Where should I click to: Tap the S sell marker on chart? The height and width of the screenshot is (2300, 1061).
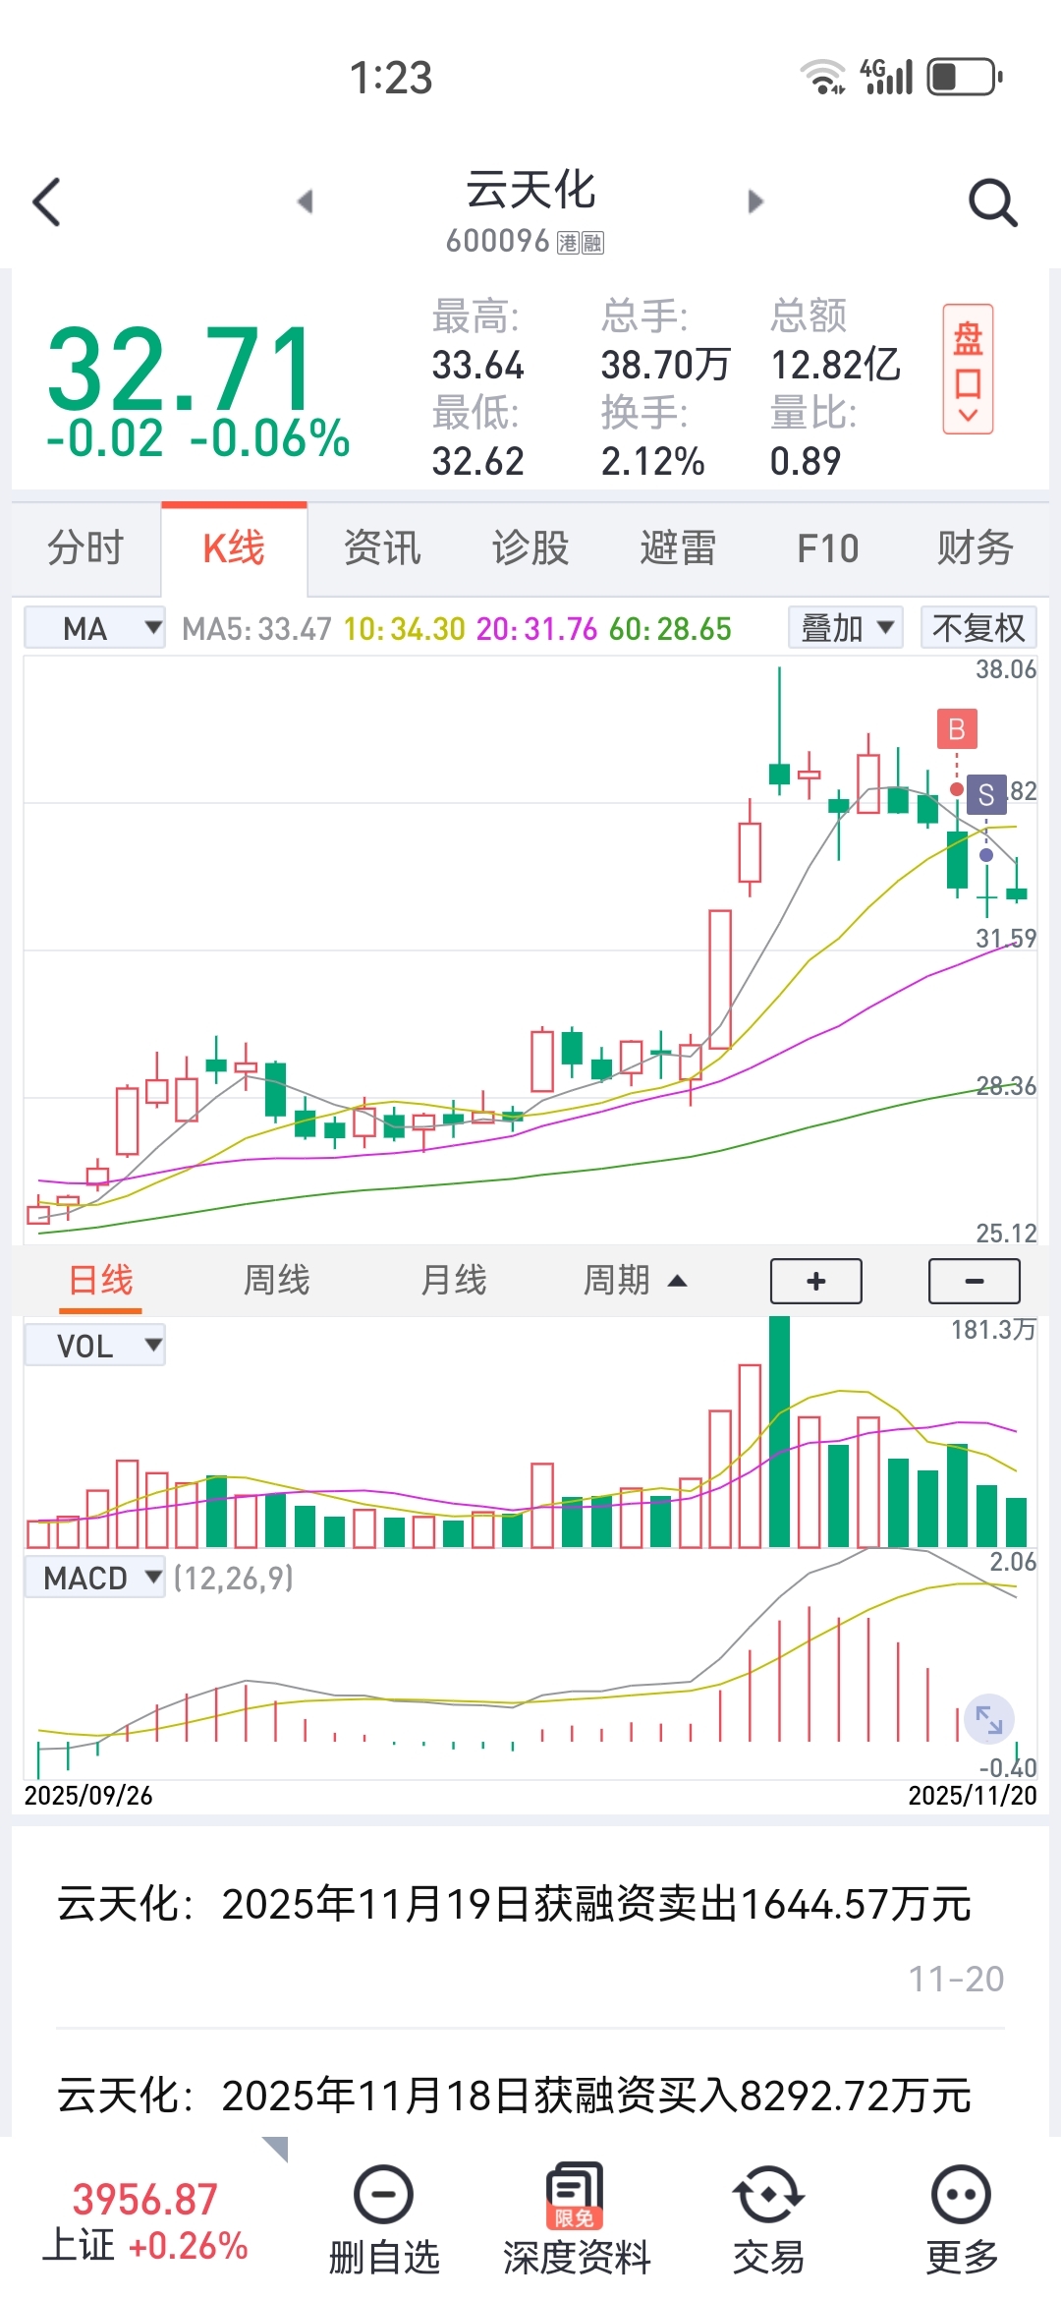tap(986, 794)
